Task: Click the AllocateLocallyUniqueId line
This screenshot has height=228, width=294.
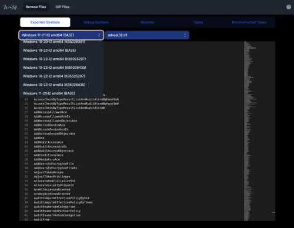Action: click(54, 186)
